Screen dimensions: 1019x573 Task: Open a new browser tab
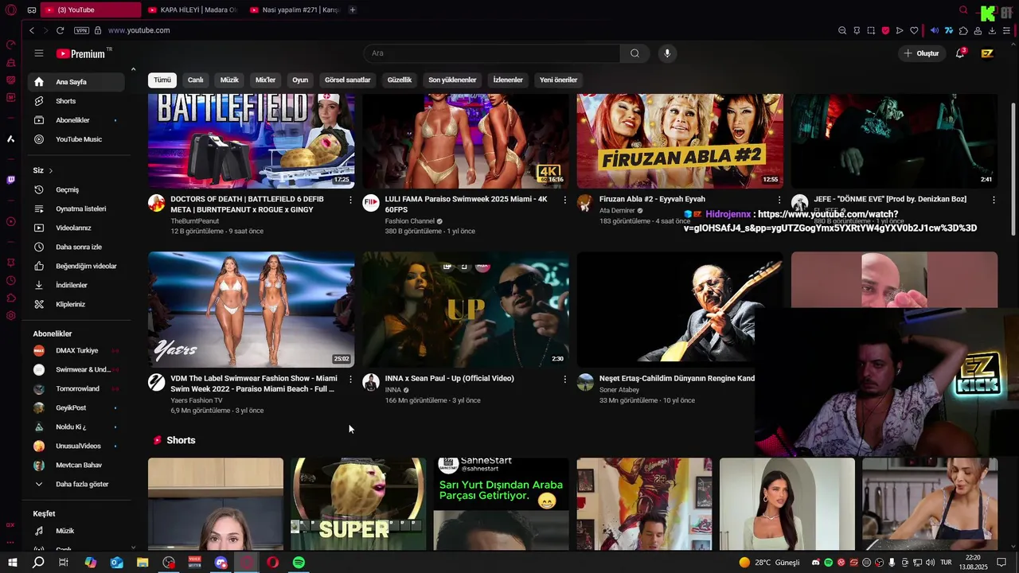[x=353, y=10]
